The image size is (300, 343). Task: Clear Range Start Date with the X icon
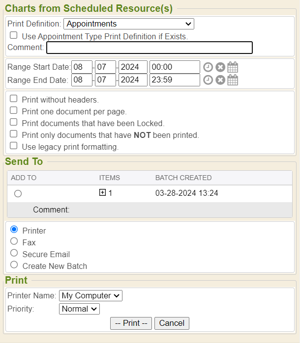pos(220,67)
